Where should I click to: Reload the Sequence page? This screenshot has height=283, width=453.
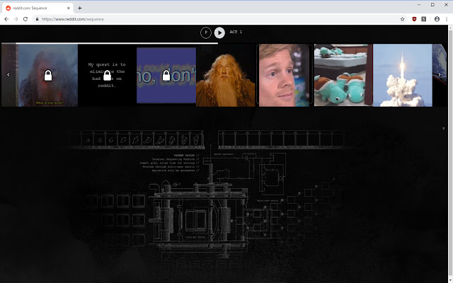pyautogui.click(x=25, y=19)
